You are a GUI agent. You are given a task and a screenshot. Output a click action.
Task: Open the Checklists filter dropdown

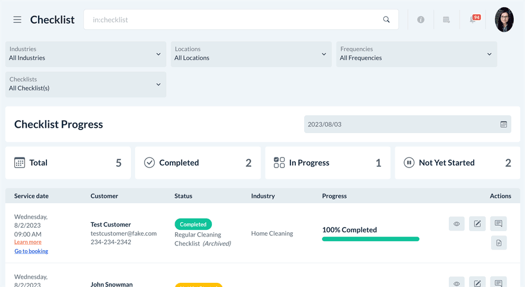pyautogui.click(x=86, y=84)
